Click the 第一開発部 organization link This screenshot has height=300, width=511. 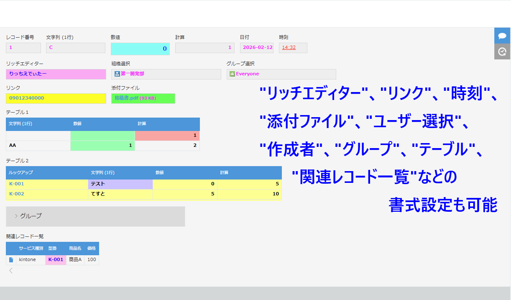(x=133, y=74)
